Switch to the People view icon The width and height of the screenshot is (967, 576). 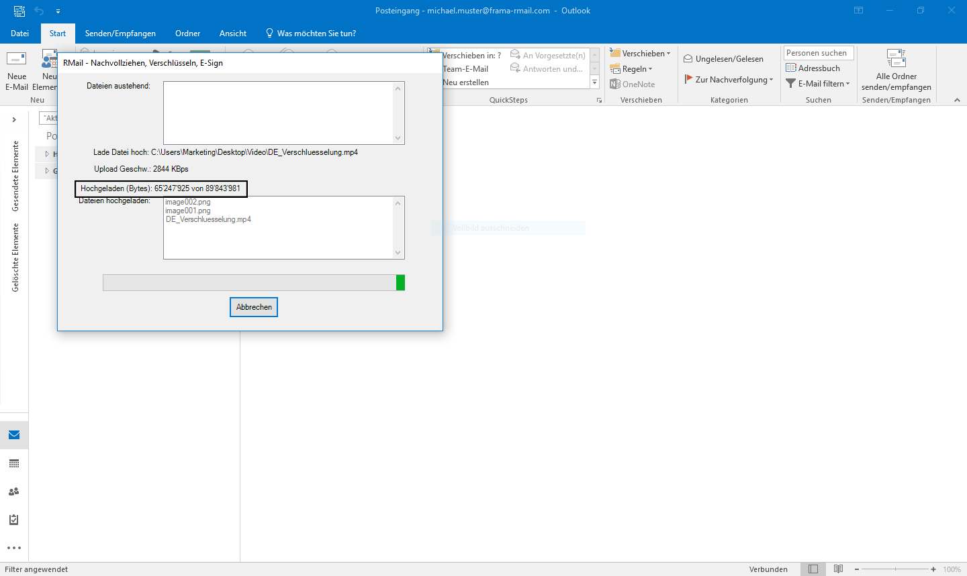(x=14, y=492)
